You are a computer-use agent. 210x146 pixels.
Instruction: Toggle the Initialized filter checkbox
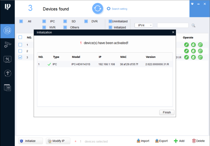tap(110, 27)
